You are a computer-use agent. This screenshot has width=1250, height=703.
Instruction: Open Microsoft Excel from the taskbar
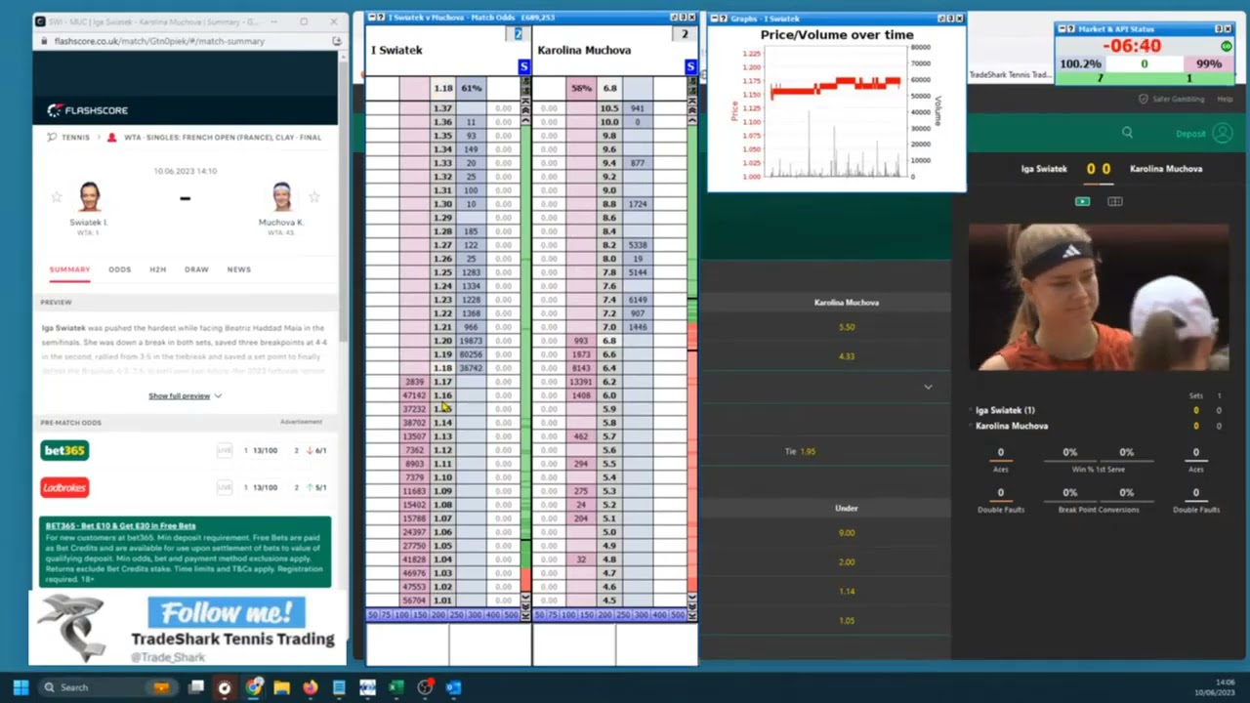(396, 687)
